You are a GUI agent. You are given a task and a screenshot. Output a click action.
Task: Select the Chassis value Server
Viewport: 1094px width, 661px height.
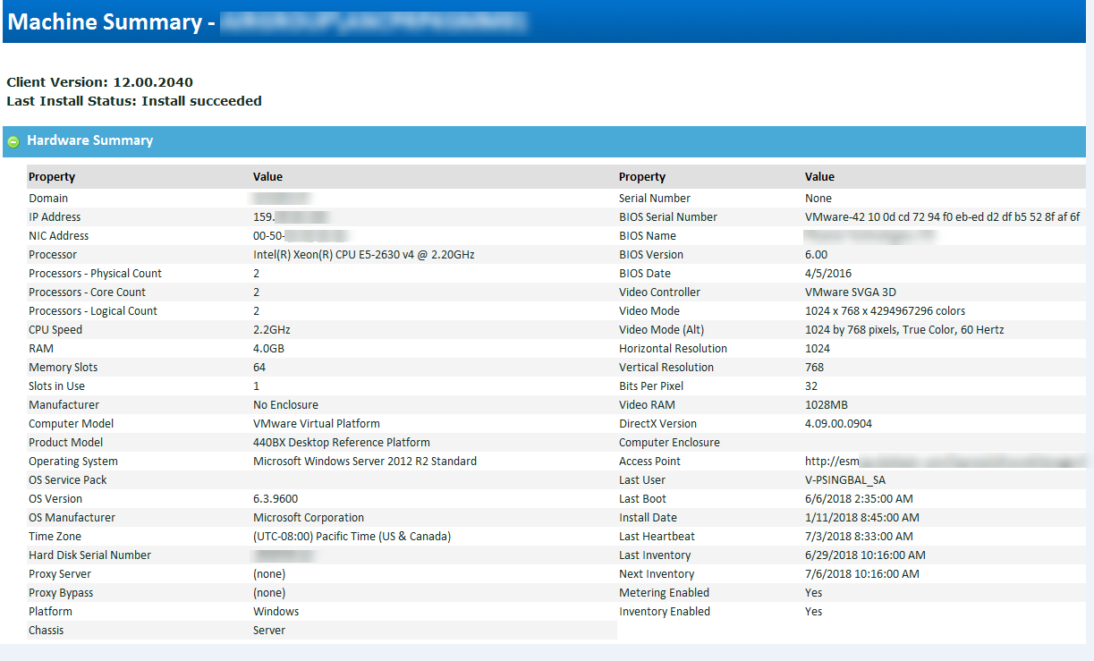click(268, 630)
